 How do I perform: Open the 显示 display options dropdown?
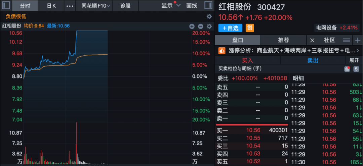click(171, 6)
